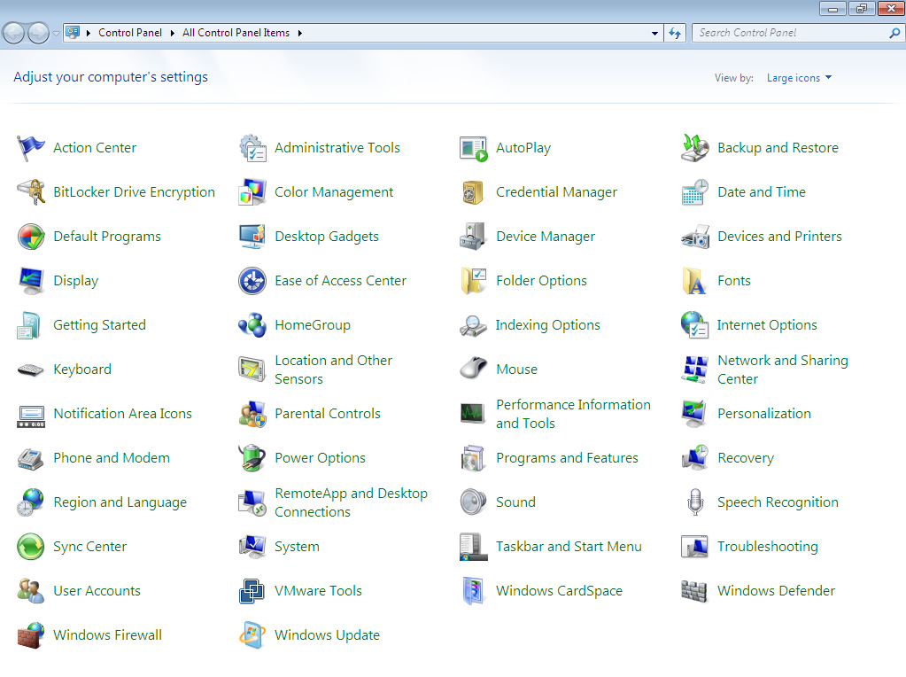Open the Speech Recognition microphone icon
Screen dimensions: 906x677
pos(695,502)
